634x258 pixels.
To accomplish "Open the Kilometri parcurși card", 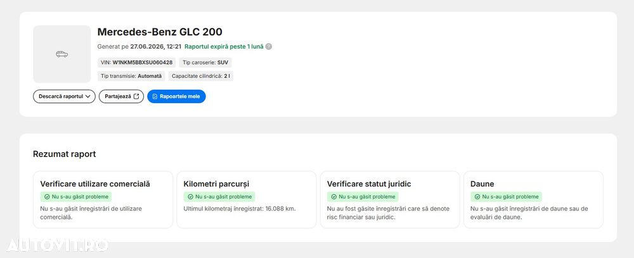I will pos(246,200).
